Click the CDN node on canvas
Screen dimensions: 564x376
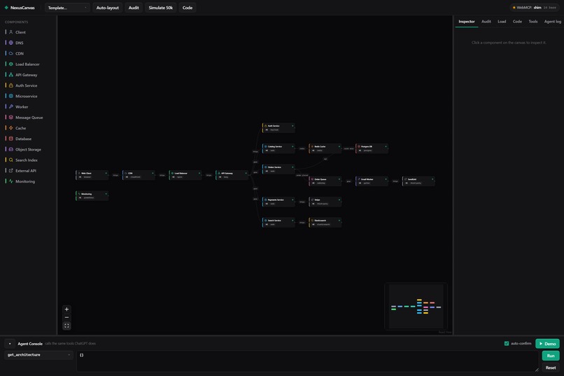(139, 175)
